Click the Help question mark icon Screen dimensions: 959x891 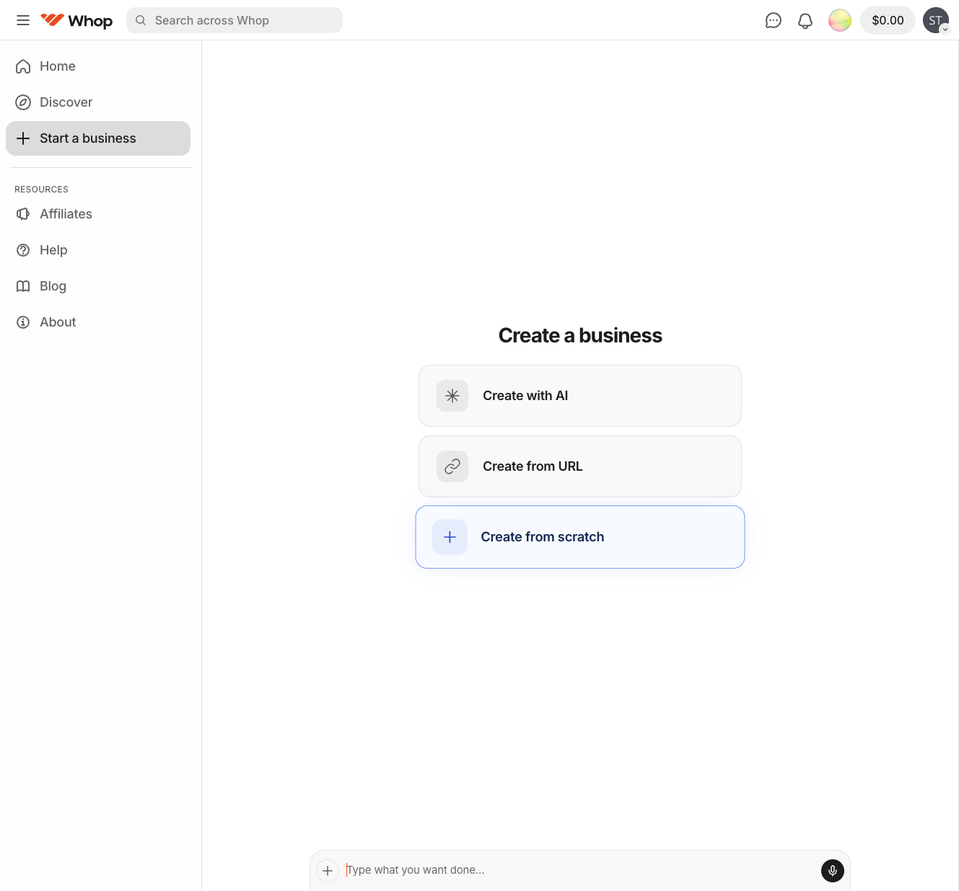(x=23, y=250)
